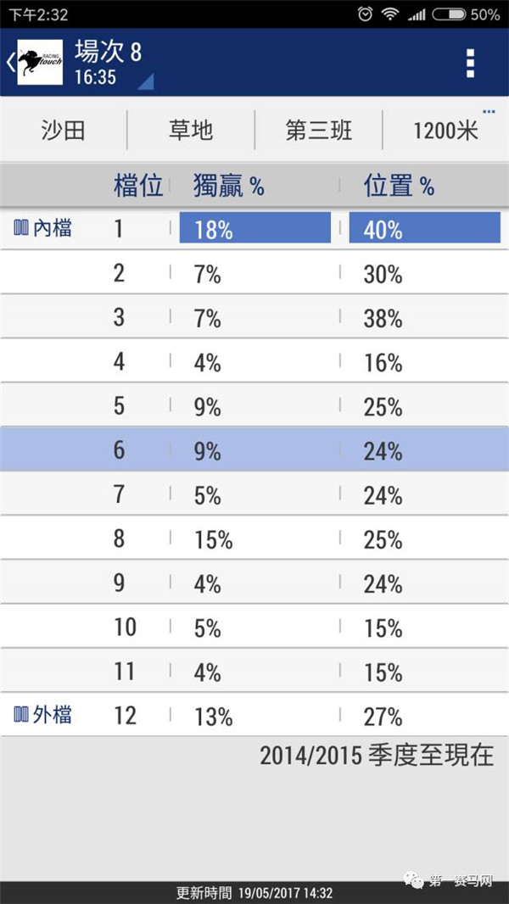Tap the 18% win bar for draw 1

pyautogui.click(x=255, y=228)
